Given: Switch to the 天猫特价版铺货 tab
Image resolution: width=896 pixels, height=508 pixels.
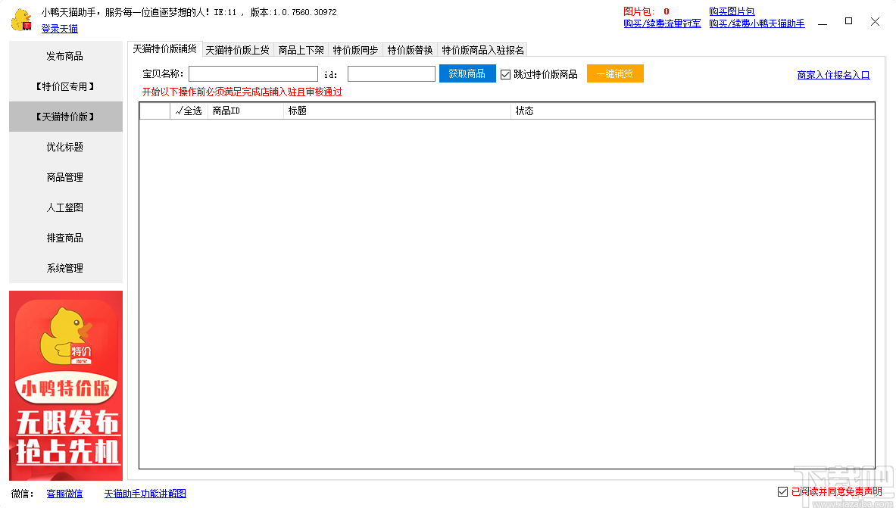Looking at the screenshot, I should coord(164,49).
